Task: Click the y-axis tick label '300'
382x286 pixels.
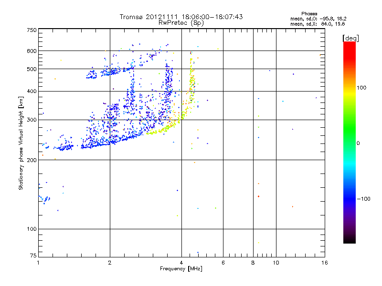Action: 32,120
